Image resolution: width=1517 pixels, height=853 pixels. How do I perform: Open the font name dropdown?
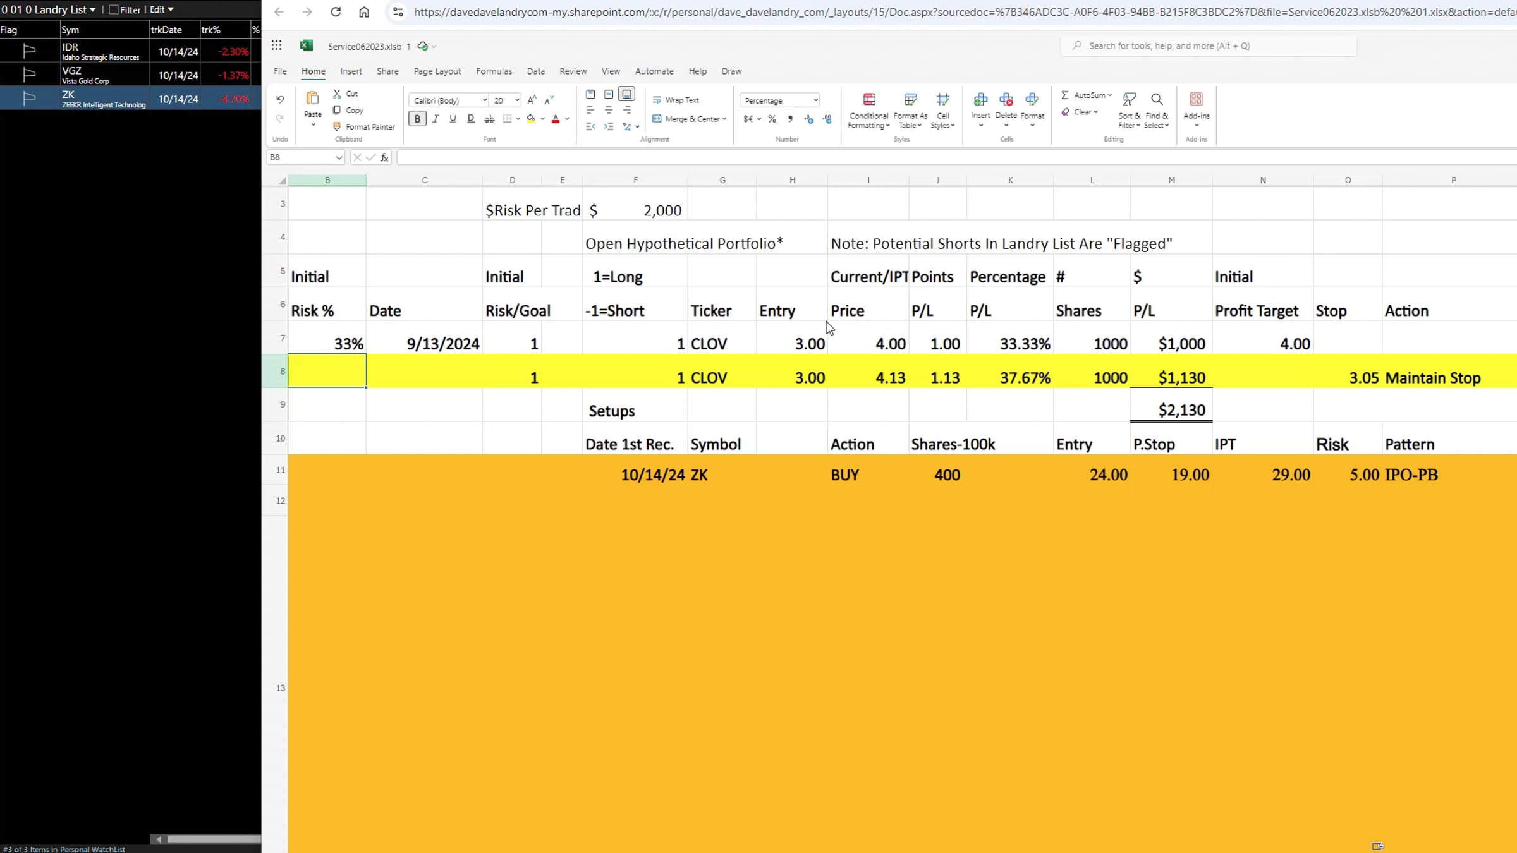484,100
